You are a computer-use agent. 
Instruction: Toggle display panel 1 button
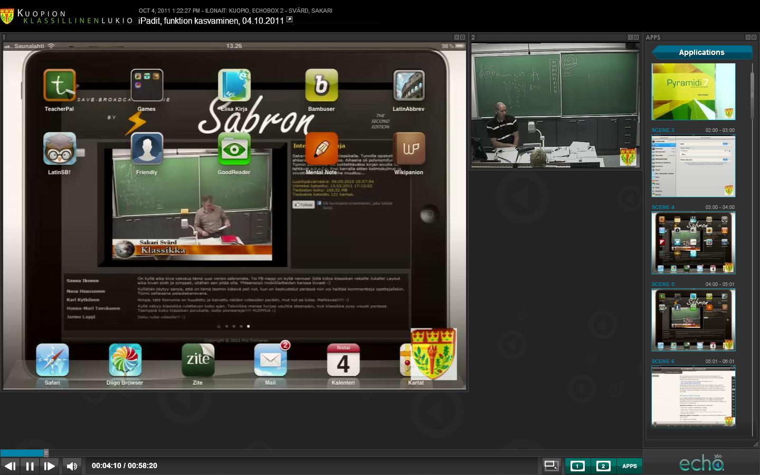click(577, 466)
